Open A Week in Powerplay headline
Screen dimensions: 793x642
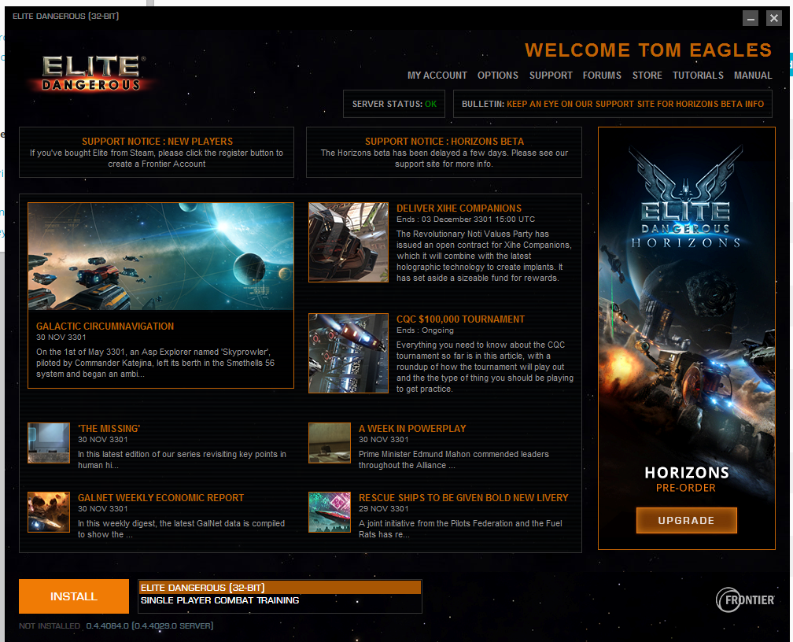coord(412,429)
